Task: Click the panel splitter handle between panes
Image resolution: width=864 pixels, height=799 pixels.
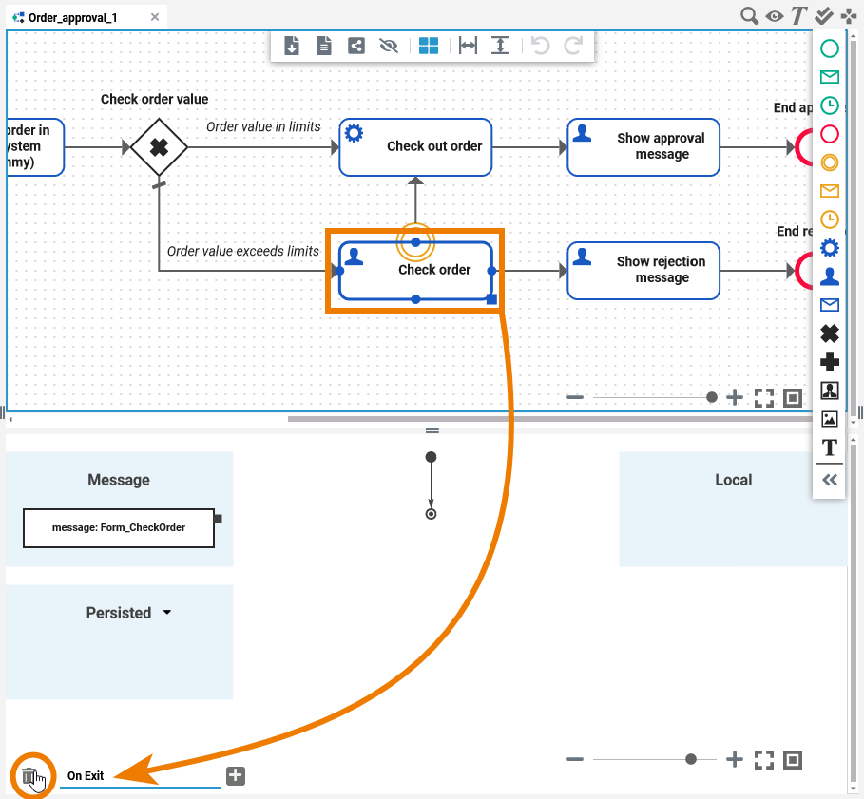Action: pyautogui.click(x=432, y=431)
